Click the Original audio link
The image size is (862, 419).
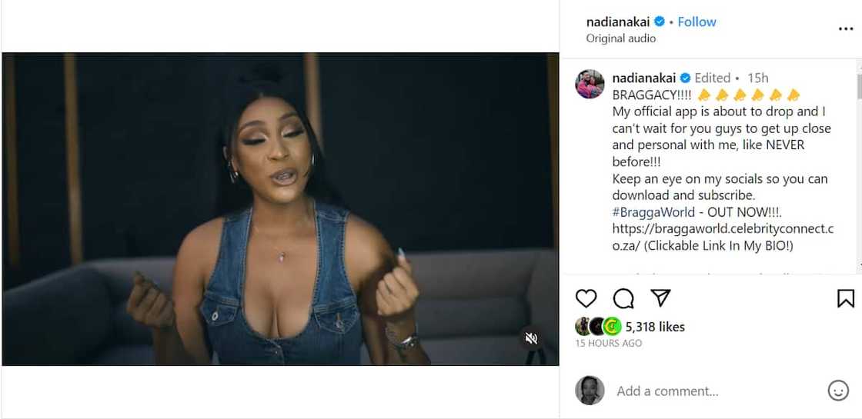tap(620, 38)
